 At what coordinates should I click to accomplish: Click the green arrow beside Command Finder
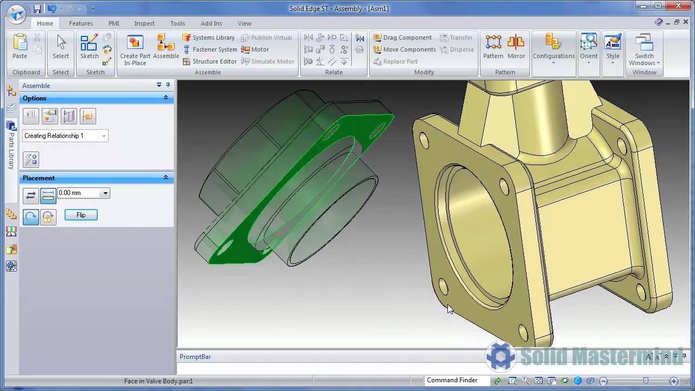point(497,381)
